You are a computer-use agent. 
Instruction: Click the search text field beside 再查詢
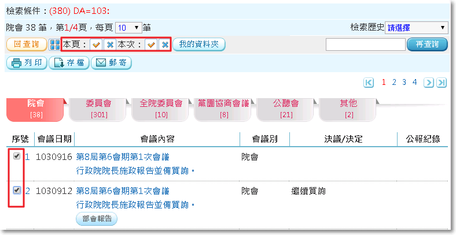(x=365, y=44)
